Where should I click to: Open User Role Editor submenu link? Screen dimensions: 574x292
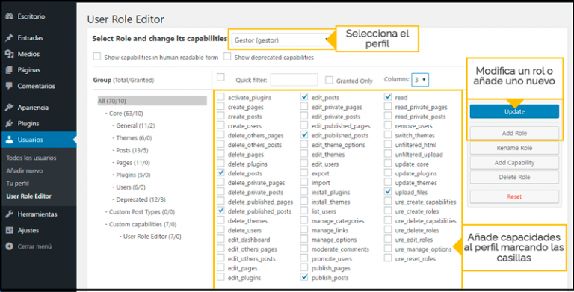click(x=28, y=196)
